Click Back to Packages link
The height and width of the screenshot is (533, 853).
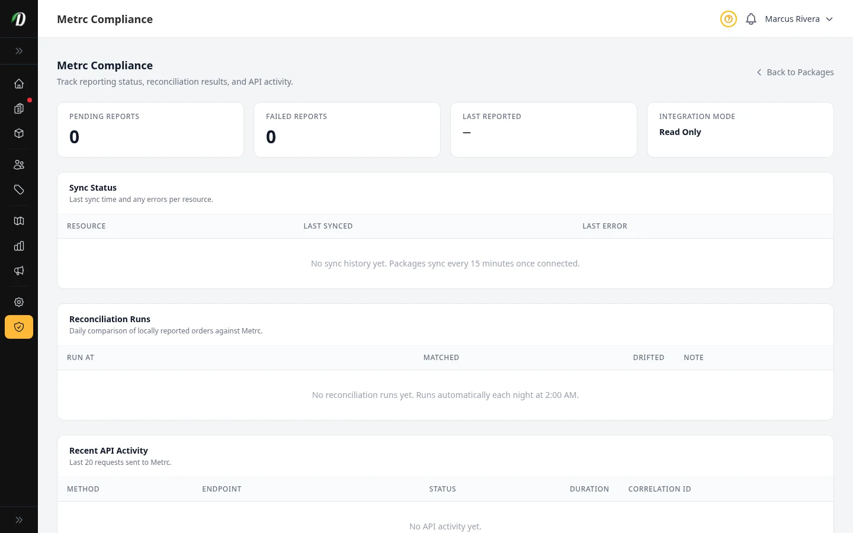coord(795,72)
